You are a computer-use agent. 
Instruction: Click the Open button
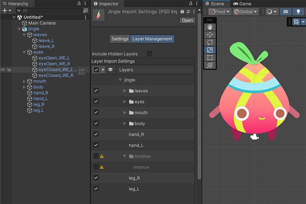[x=187, y=20]
